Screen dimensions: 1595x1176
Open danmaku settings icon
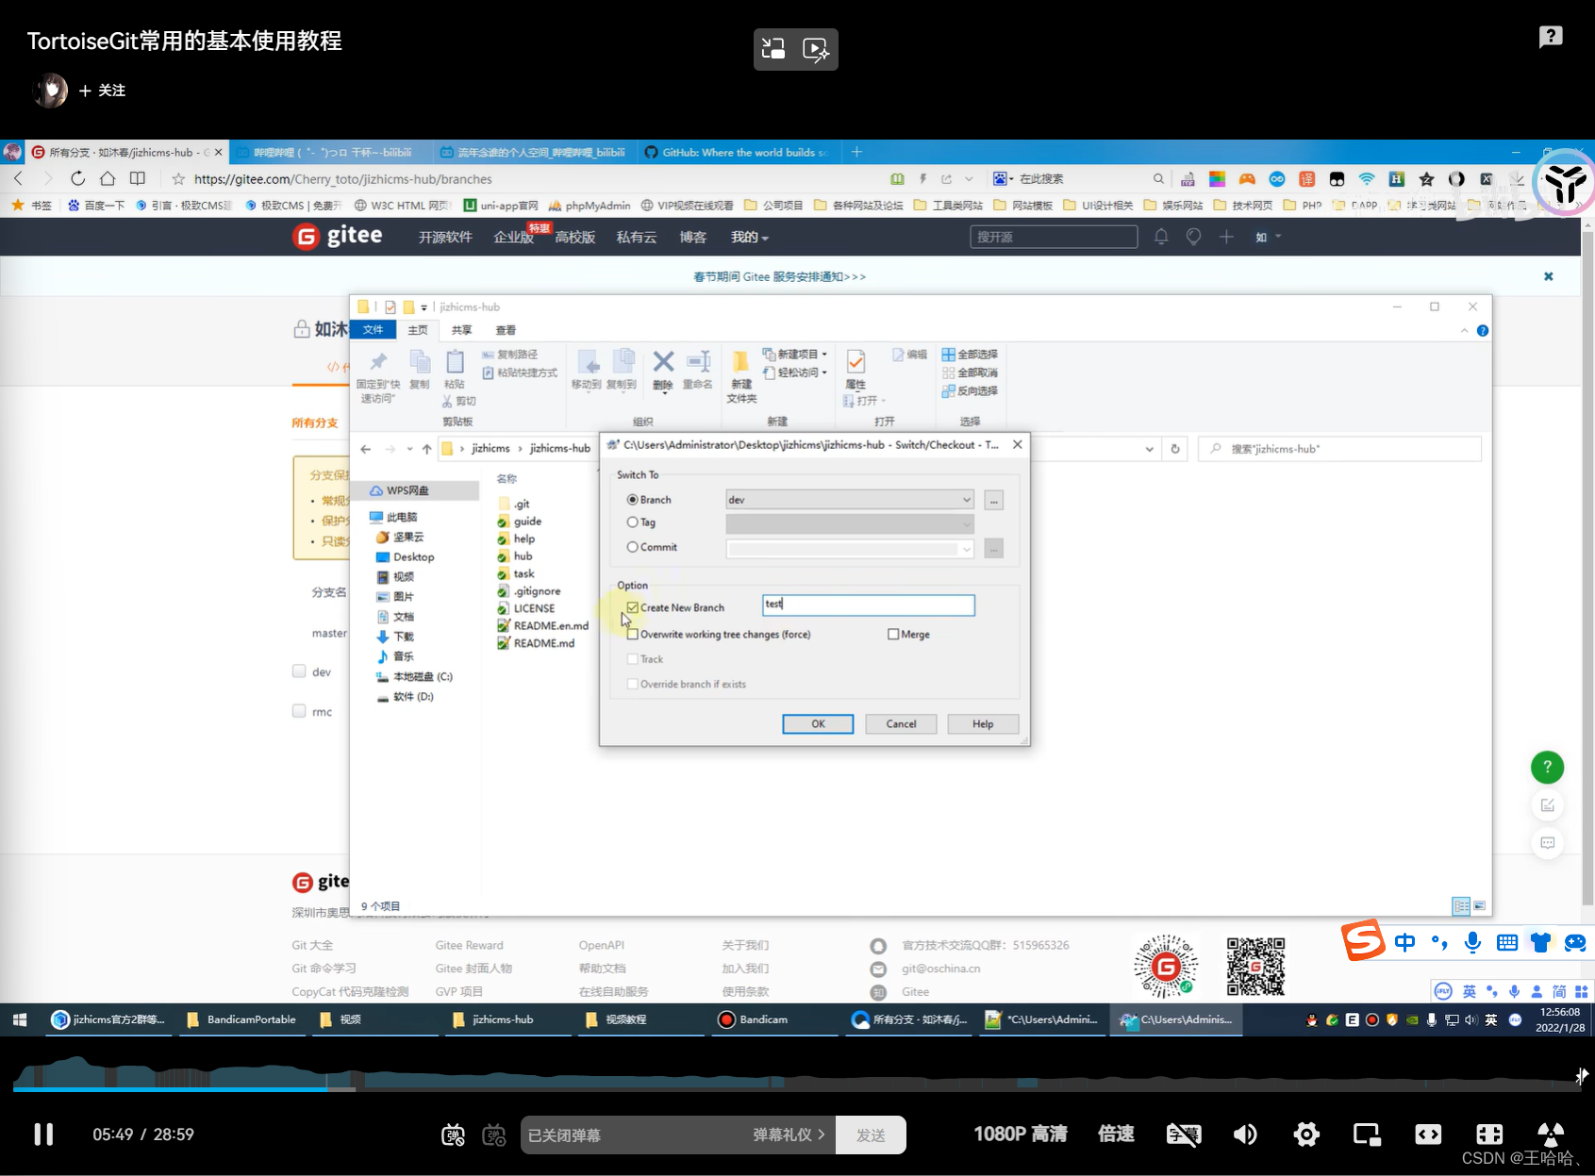[x=494, y=1135]
